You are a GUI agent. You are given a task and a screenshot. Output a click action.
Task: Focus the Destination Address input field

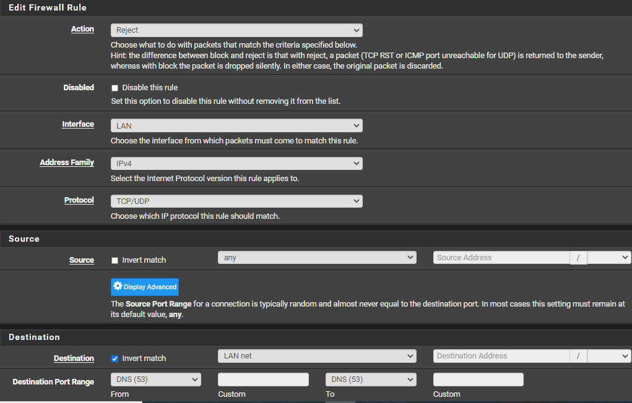501,356
